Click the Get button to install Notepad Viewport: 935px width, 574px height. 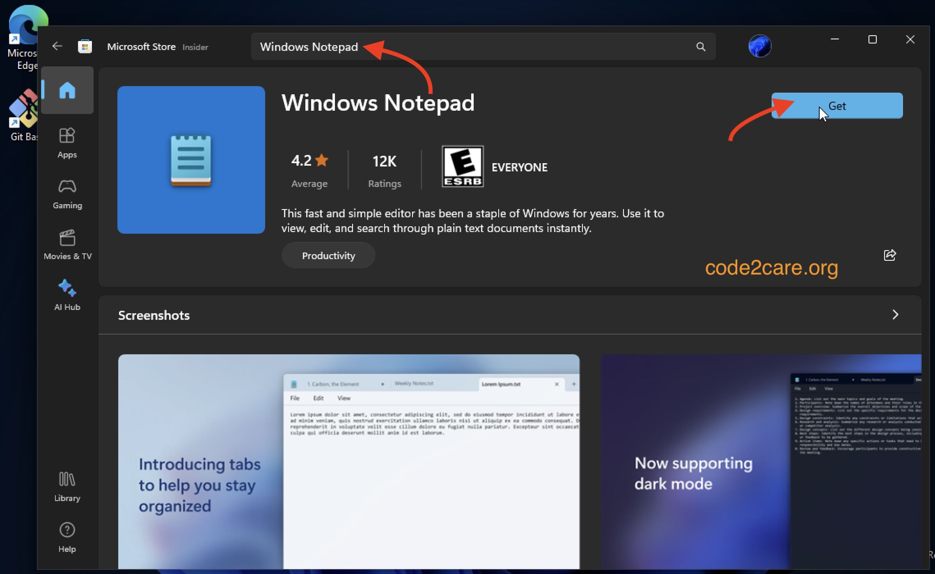pyautogui.click(x=837, y=106)
